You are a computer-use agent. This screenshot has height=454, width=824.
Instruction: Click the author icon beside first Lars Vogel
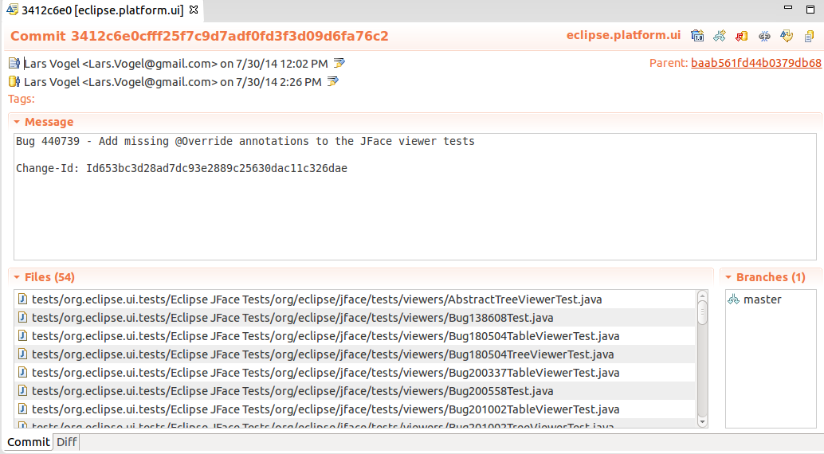(14, 64)
